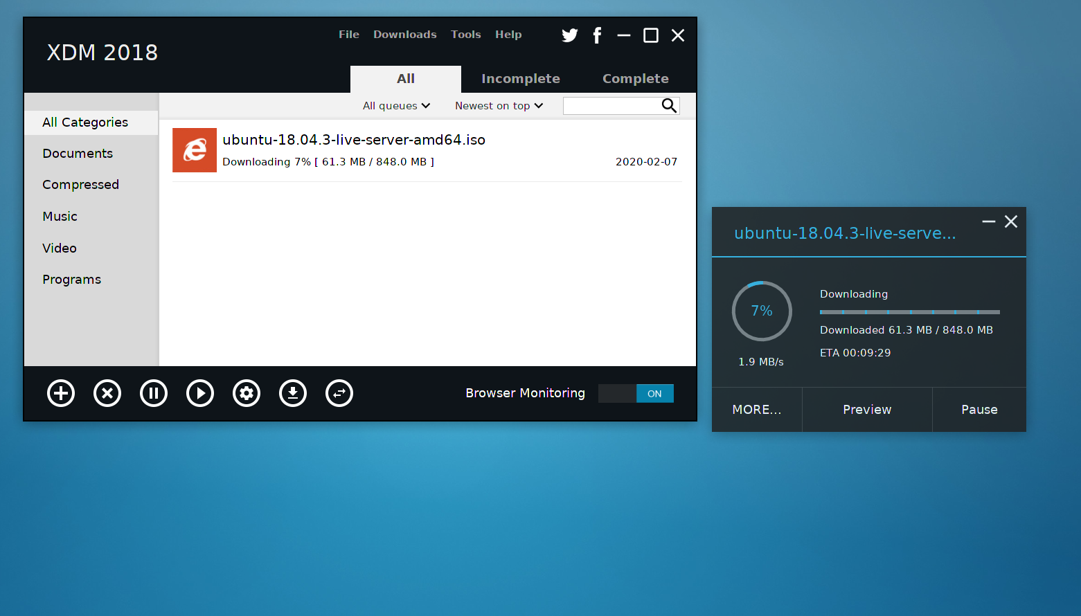Expand the MORE... options in the progress window

(x=756, y=409)
